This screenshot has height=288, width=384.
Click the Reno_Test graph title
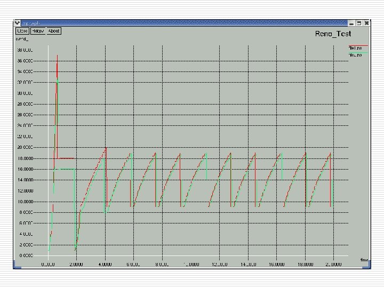(x=333, y=34)
